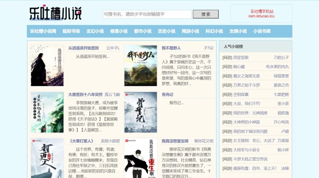Open the 大唐签到十八年突然 title link

[x=85, y=94]
